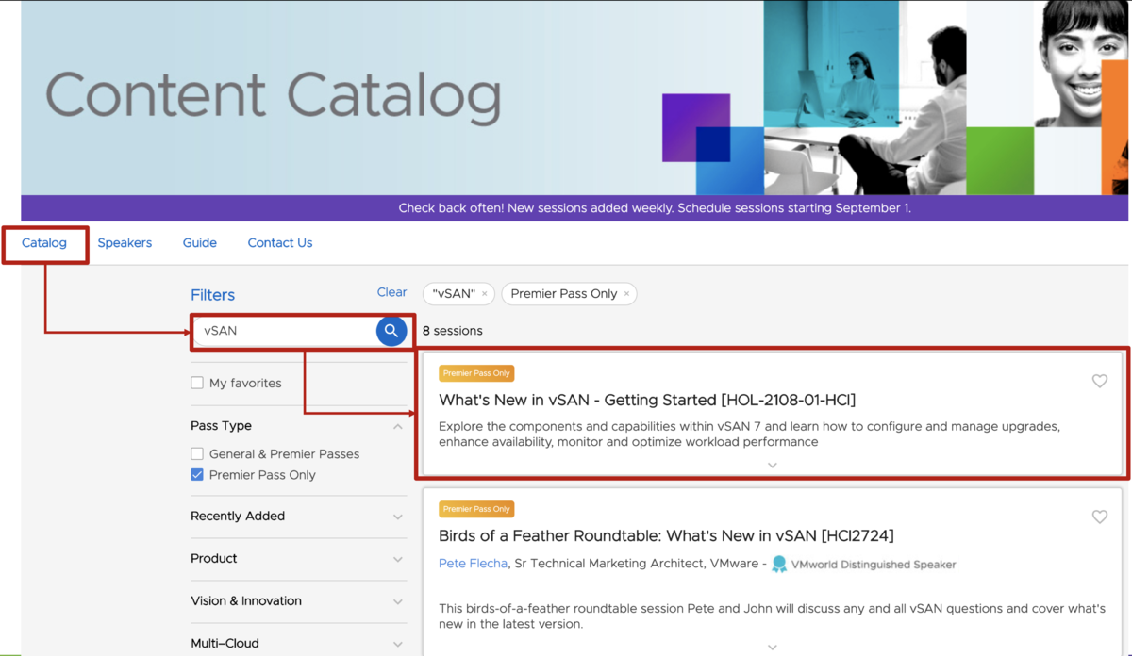This screenshot has height=656, width=1132.
Task: Open the Contact Us tab
Action: tap(280, 243)
